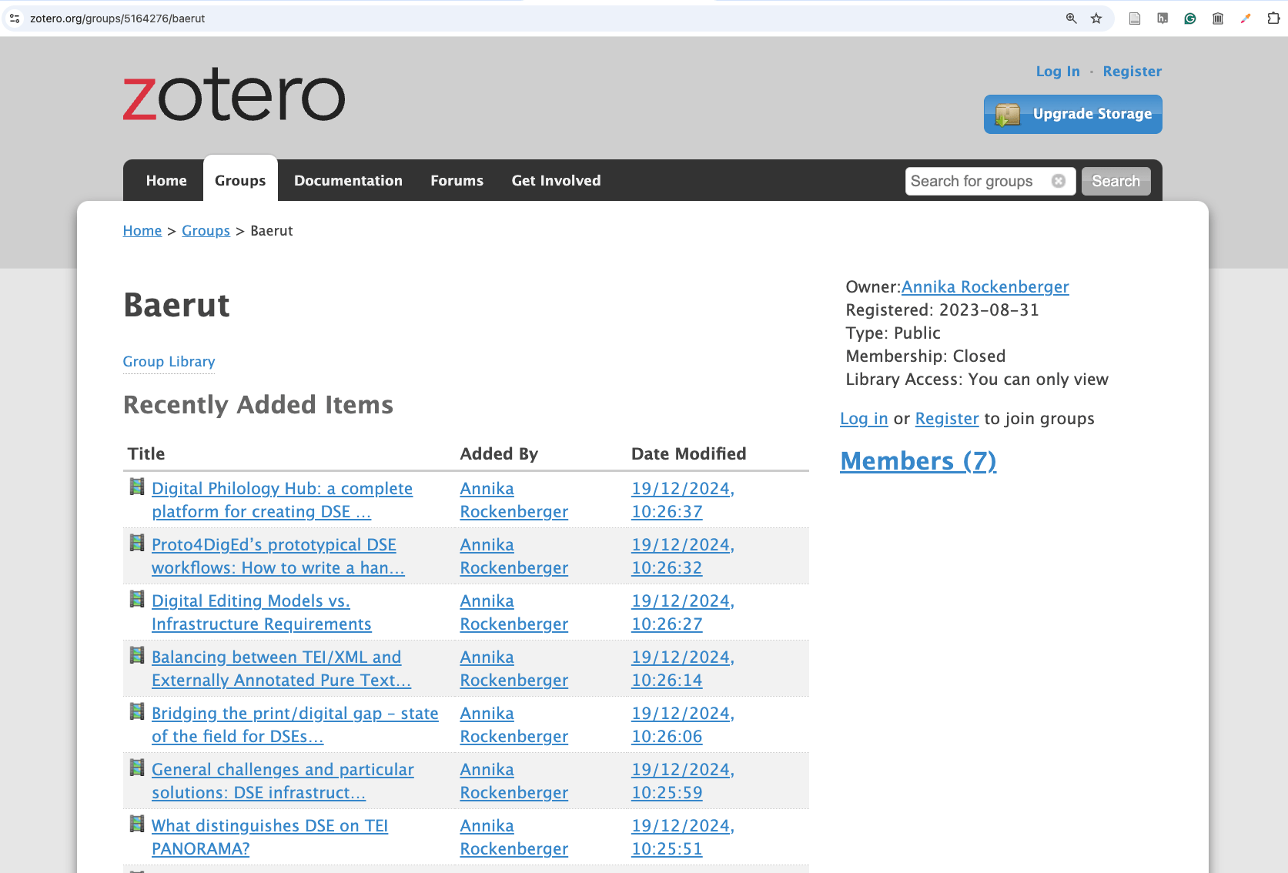Click the film icon beside Digital Philology Hub item
The image size is (1288, 873).
point(137,487)
